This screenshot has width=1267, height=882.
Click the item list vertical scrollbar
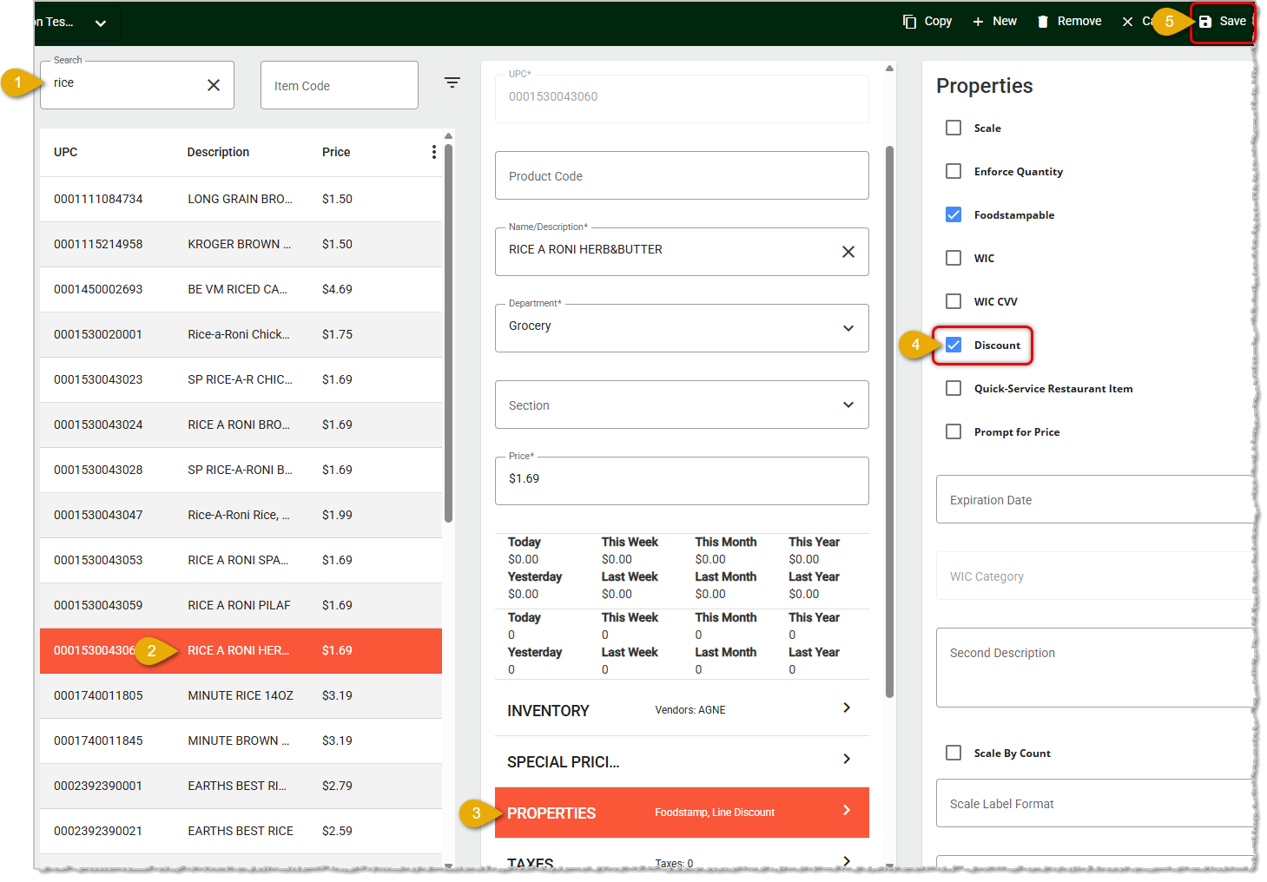coord(448,333)
